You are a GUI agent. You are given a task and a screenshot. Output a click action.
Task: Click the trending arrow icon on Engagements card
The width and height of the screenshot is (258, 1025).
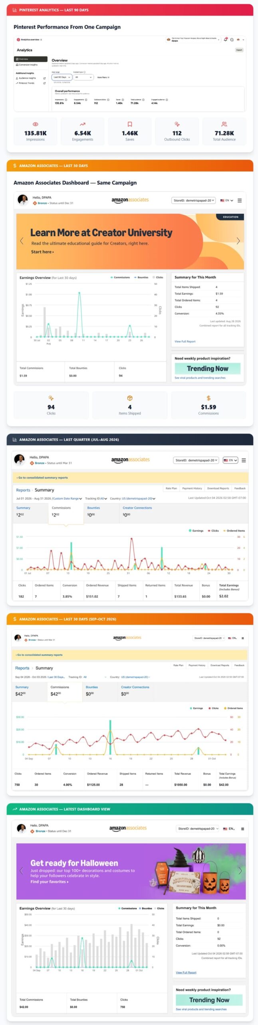coord(83,125)
